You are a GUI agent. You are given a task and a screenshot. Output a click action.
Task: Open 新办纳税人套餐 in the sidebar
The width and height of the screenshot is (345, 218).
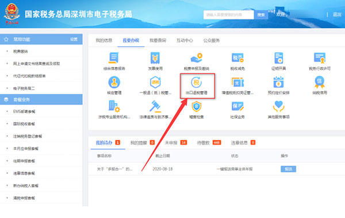26,185
